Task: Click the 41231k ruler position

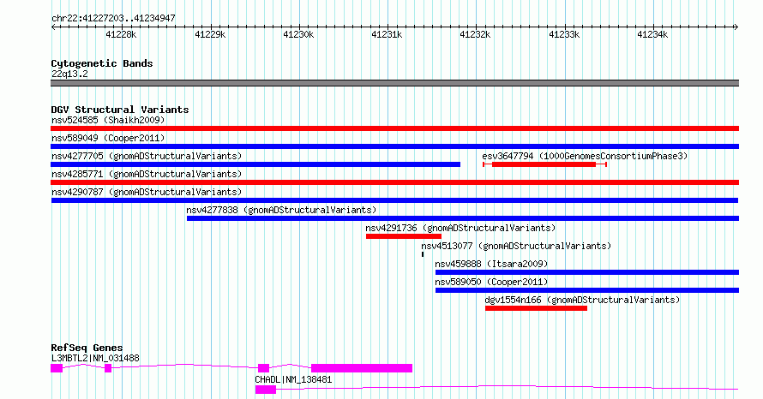Action: pos(387,34)
